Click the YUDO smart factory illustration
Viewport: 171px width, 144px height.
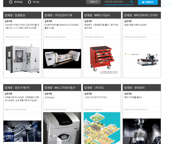(x=102, y=128)
